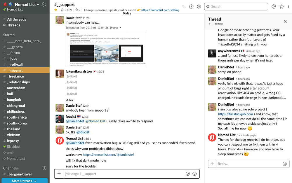
Task: Click the star next to the member count
Action: point(56,10)
